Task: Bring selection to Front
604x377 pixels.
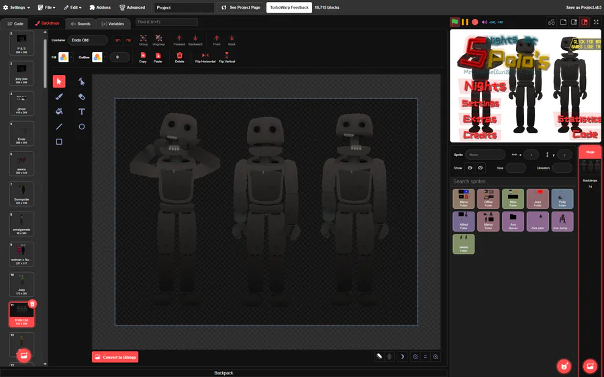Action: pyautogui.click(x=217, y=40)
